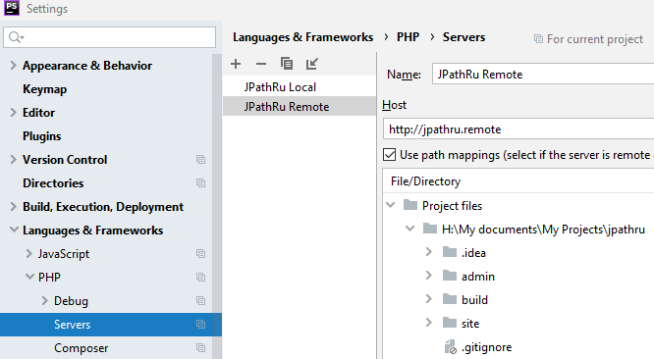Open Directories settings

[x=53, y=183]
